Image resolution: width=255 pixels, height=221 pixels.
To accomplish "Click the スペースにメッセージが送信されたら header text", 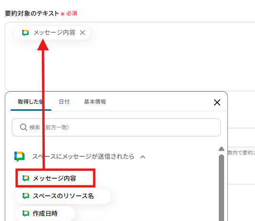I will point(83,157).
